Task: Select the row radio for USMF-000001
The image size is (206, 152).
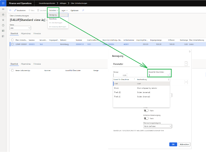Action: pyautogui.click(x=12, y=44)
